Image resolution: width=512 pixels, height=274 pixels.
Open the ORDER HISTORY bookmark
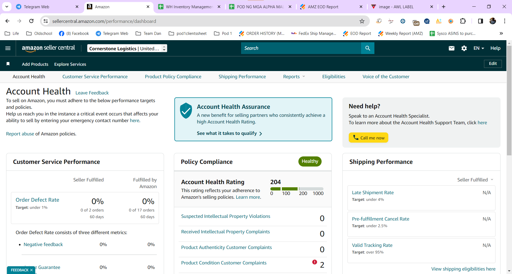pyautogui.click(x=262, y=34)
